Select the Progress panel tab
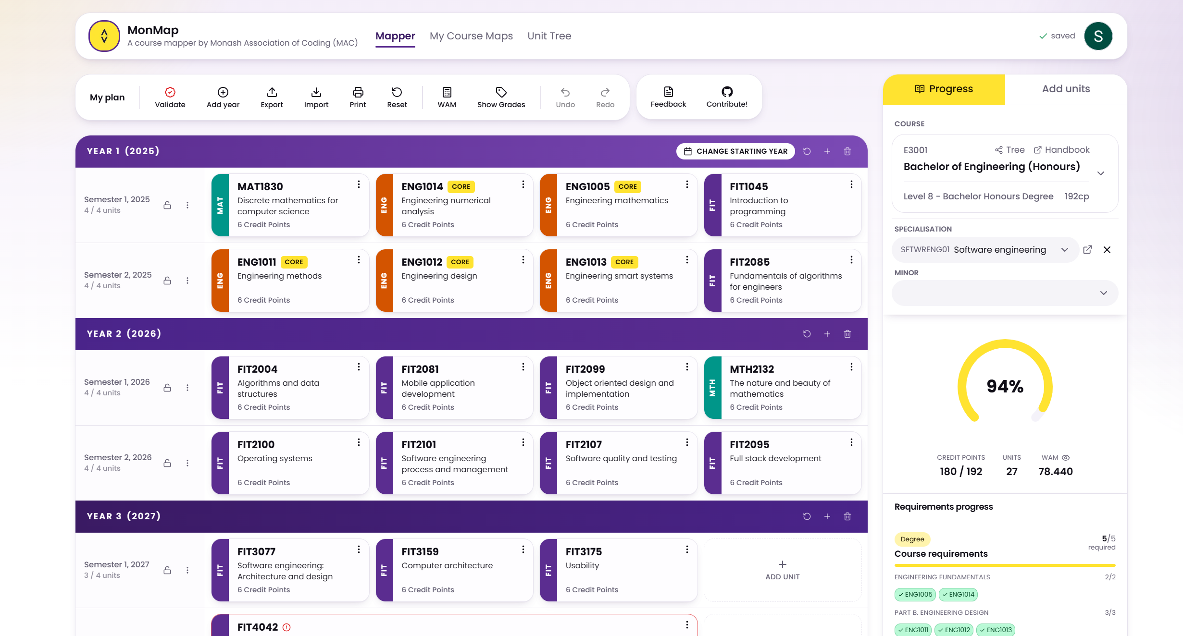This screenshot has height=636, width=1183. click(944, 89)
